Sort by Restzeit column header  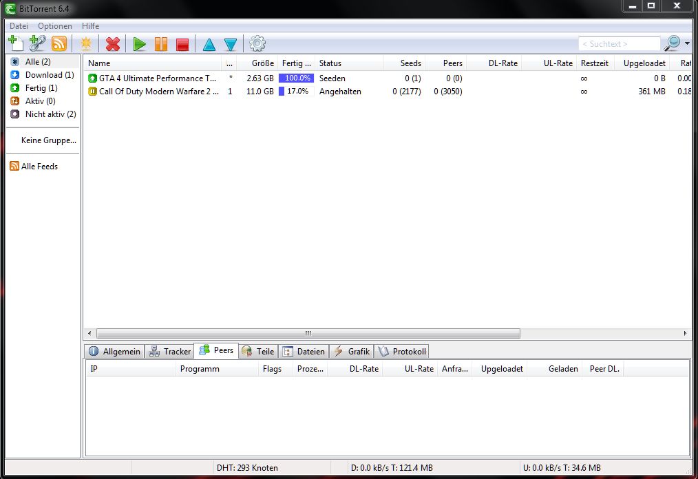(595, 63)
